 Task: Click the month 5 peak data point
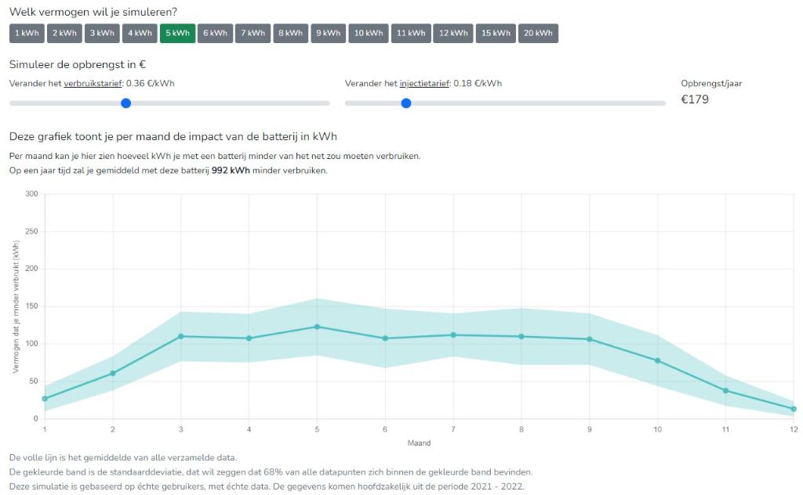(317, 327)
